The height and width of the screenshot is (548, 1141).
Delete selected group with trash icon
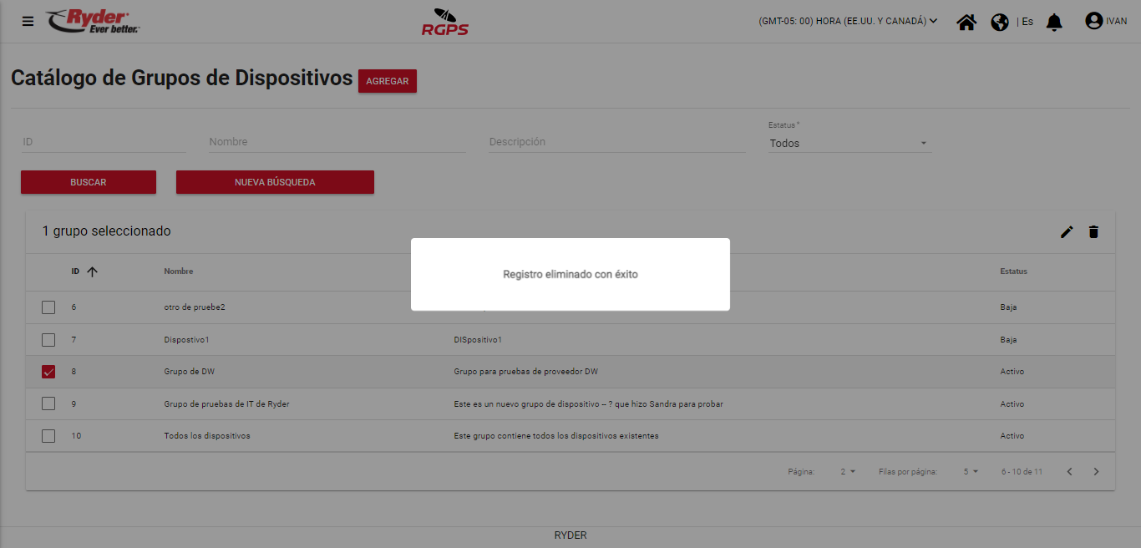[1093, 232]
